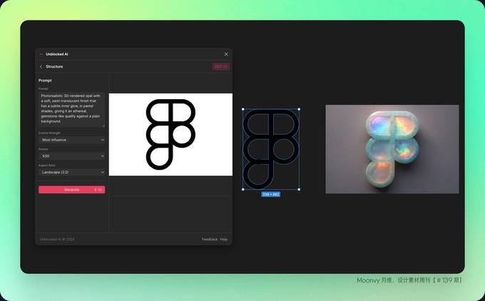Click the selection size label below the vector
This screenshot has width=485, height=301.
271,194
